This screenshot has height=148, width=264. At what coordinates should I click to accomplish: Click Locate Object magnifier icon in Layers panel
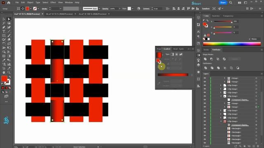(240, 146)
